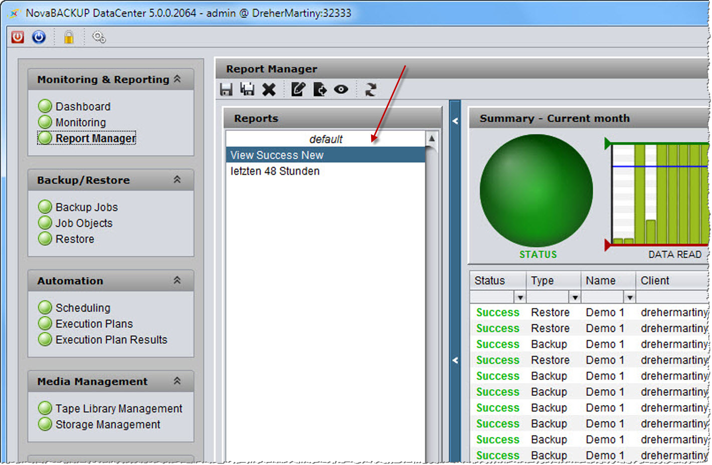Click 'Restore' in the first table row
712x465 pixels.
tap(550, 313)
